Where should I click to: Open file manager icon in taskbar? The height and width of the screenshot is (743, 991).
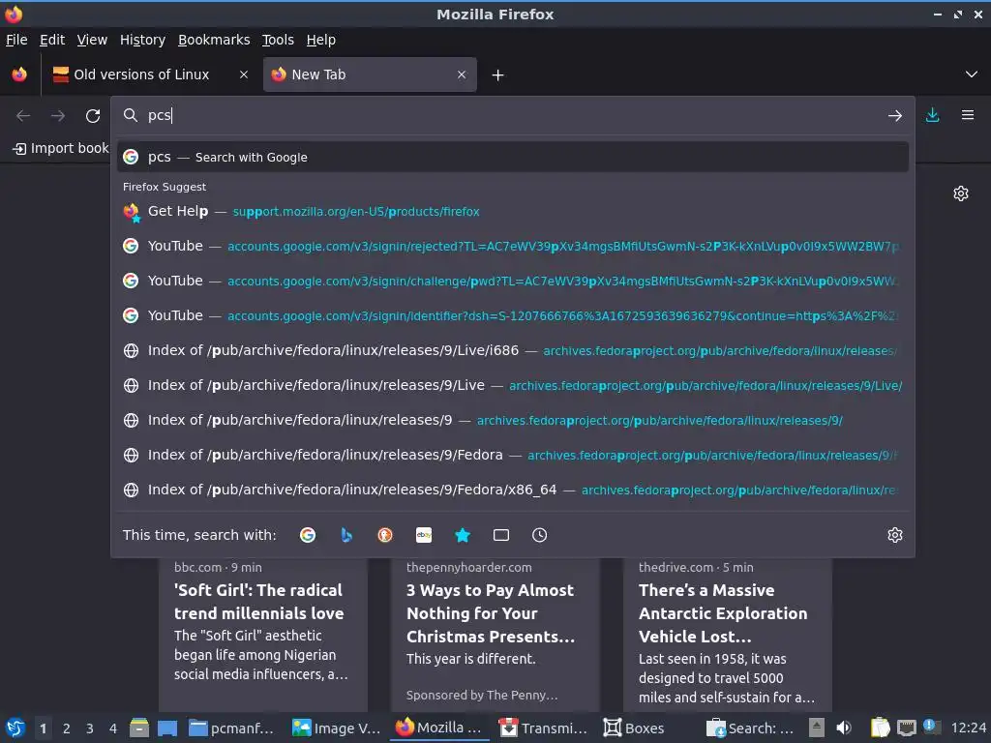point(139,728)
